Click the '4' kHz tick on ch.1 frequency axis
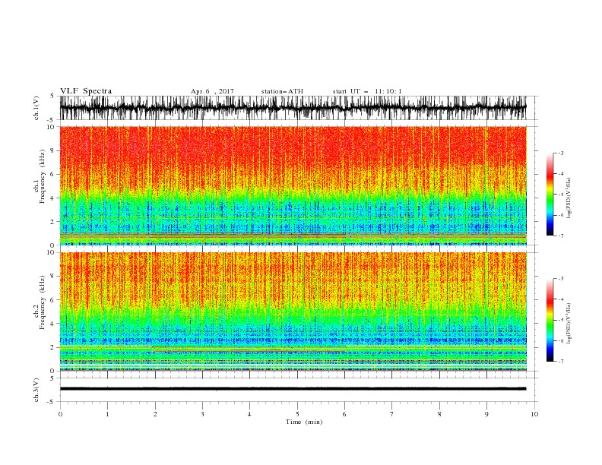Image resolution: width=602 pixels, height=465 pixels. point(53,198)
